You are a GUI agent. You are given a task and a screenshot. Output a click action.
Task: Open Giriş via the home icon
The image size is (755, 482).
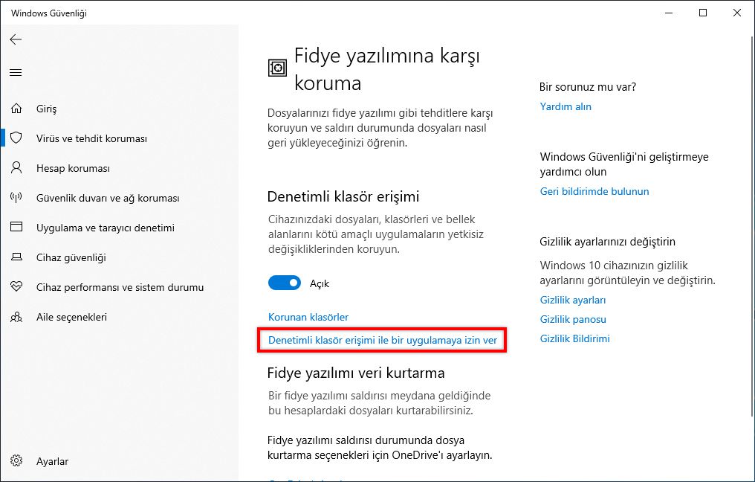pyautogui.click(x=16, y=109)
